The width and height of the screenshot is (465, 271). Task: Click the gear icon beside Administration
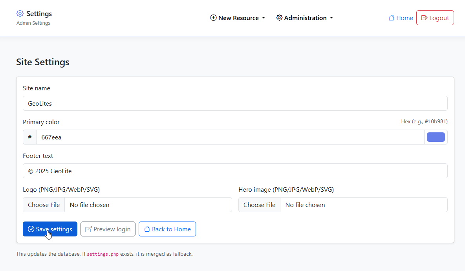pyautogui.click(x=279, y=18)
